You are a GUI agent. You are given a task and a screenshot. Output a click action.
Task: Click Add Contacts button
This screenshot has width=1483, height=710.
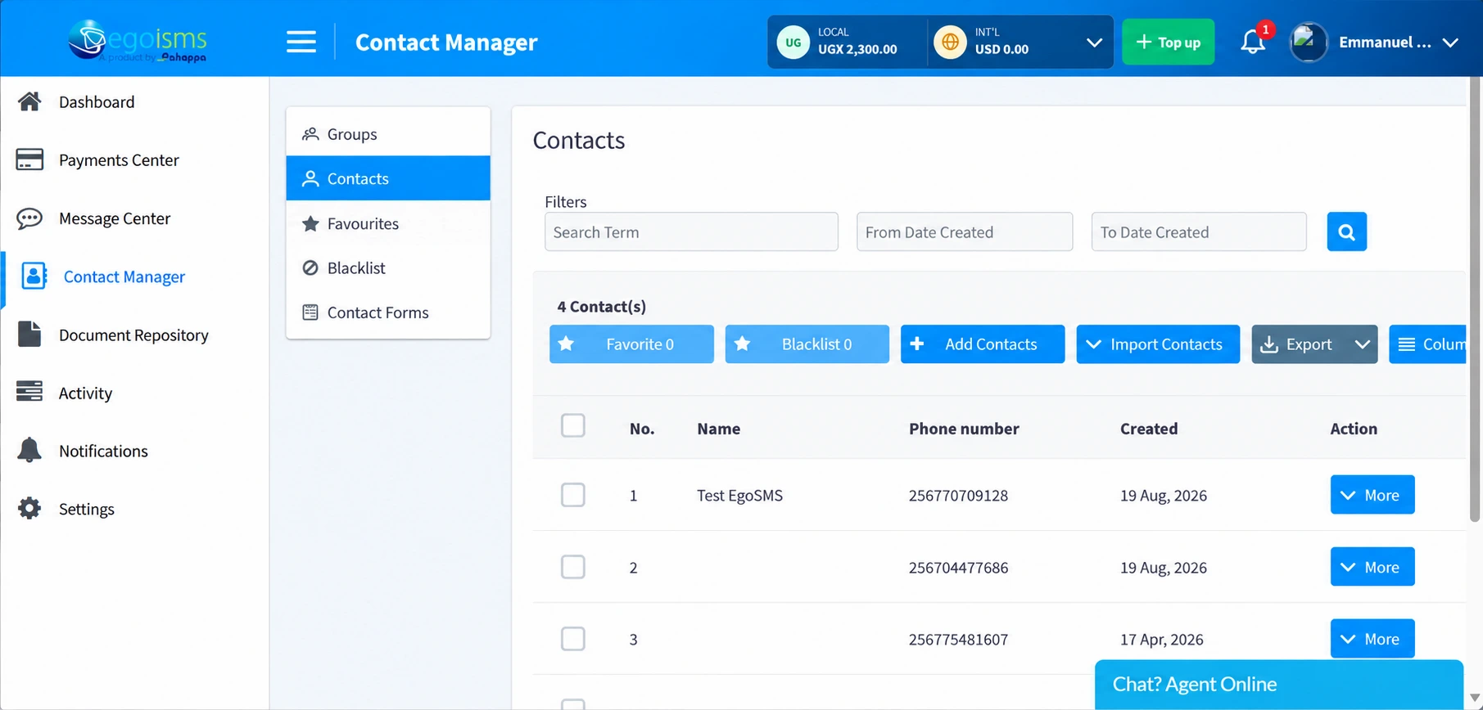pyautogui.click(x=983, y=344)
